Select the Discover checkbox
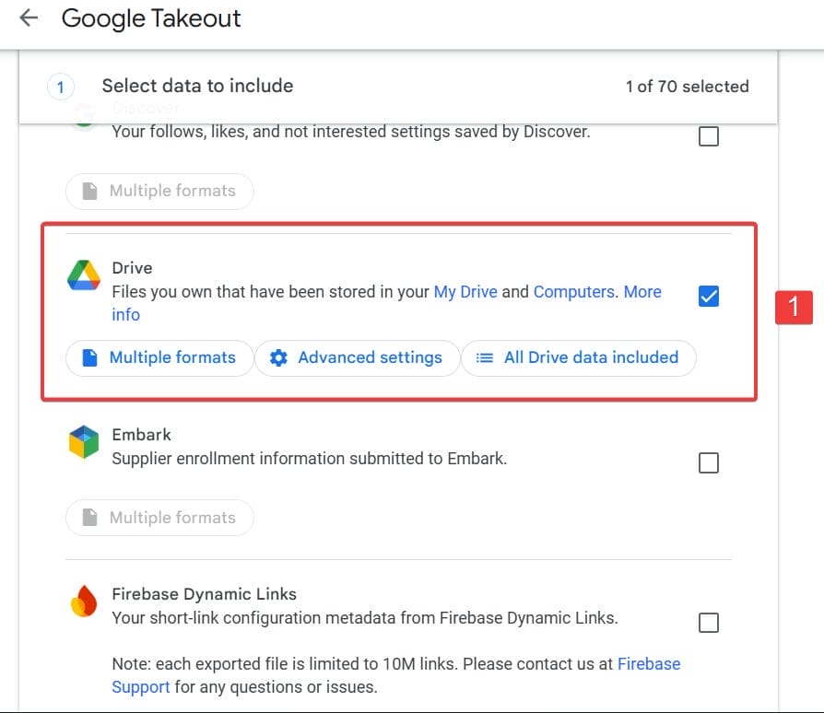 point(708,136)
